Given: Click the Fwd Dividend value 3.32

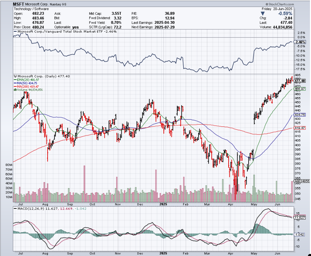Looking at the screenshot, I should click(118, 18).
